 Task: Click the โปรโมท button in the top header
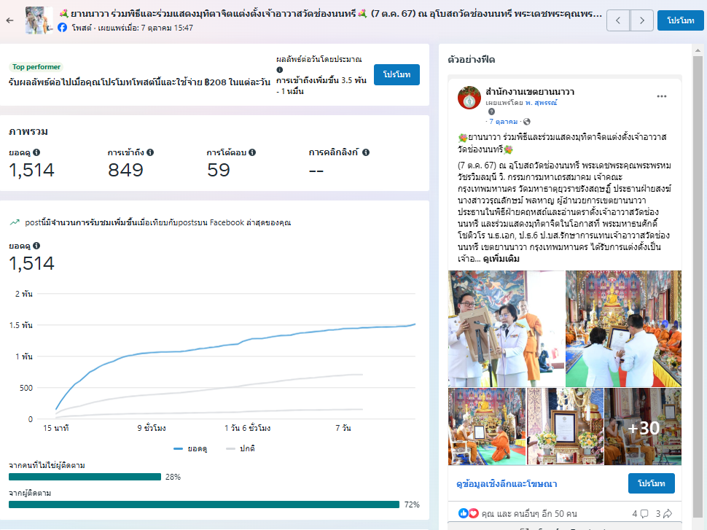(680, 20)
